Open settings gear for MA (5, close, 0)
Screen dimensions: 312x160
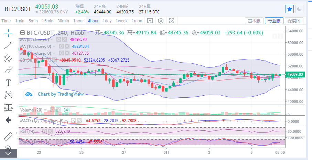[x=58, y=40]
